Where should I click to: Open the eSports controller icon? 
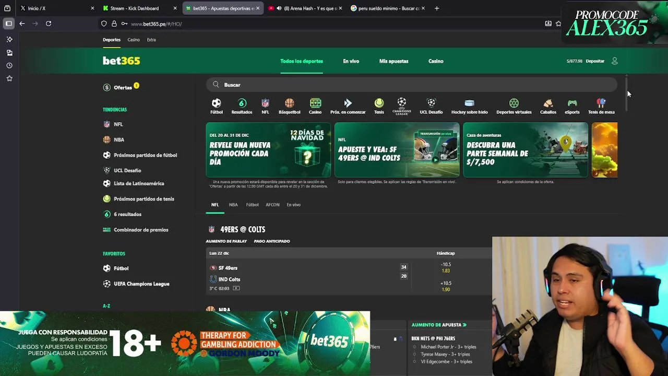click(572, 103)
